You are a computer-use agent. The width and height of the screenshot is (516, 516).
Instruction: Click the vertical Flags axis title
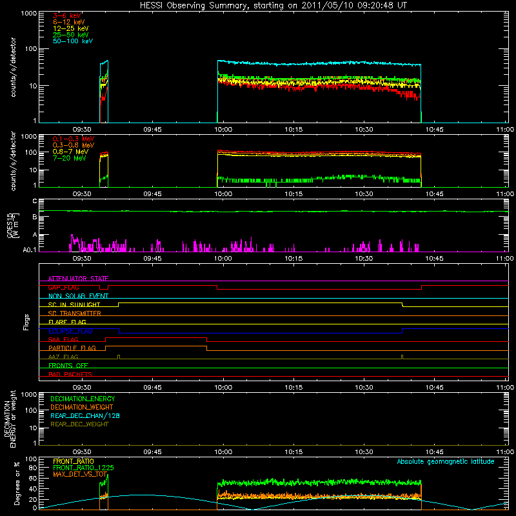[26, 322]
